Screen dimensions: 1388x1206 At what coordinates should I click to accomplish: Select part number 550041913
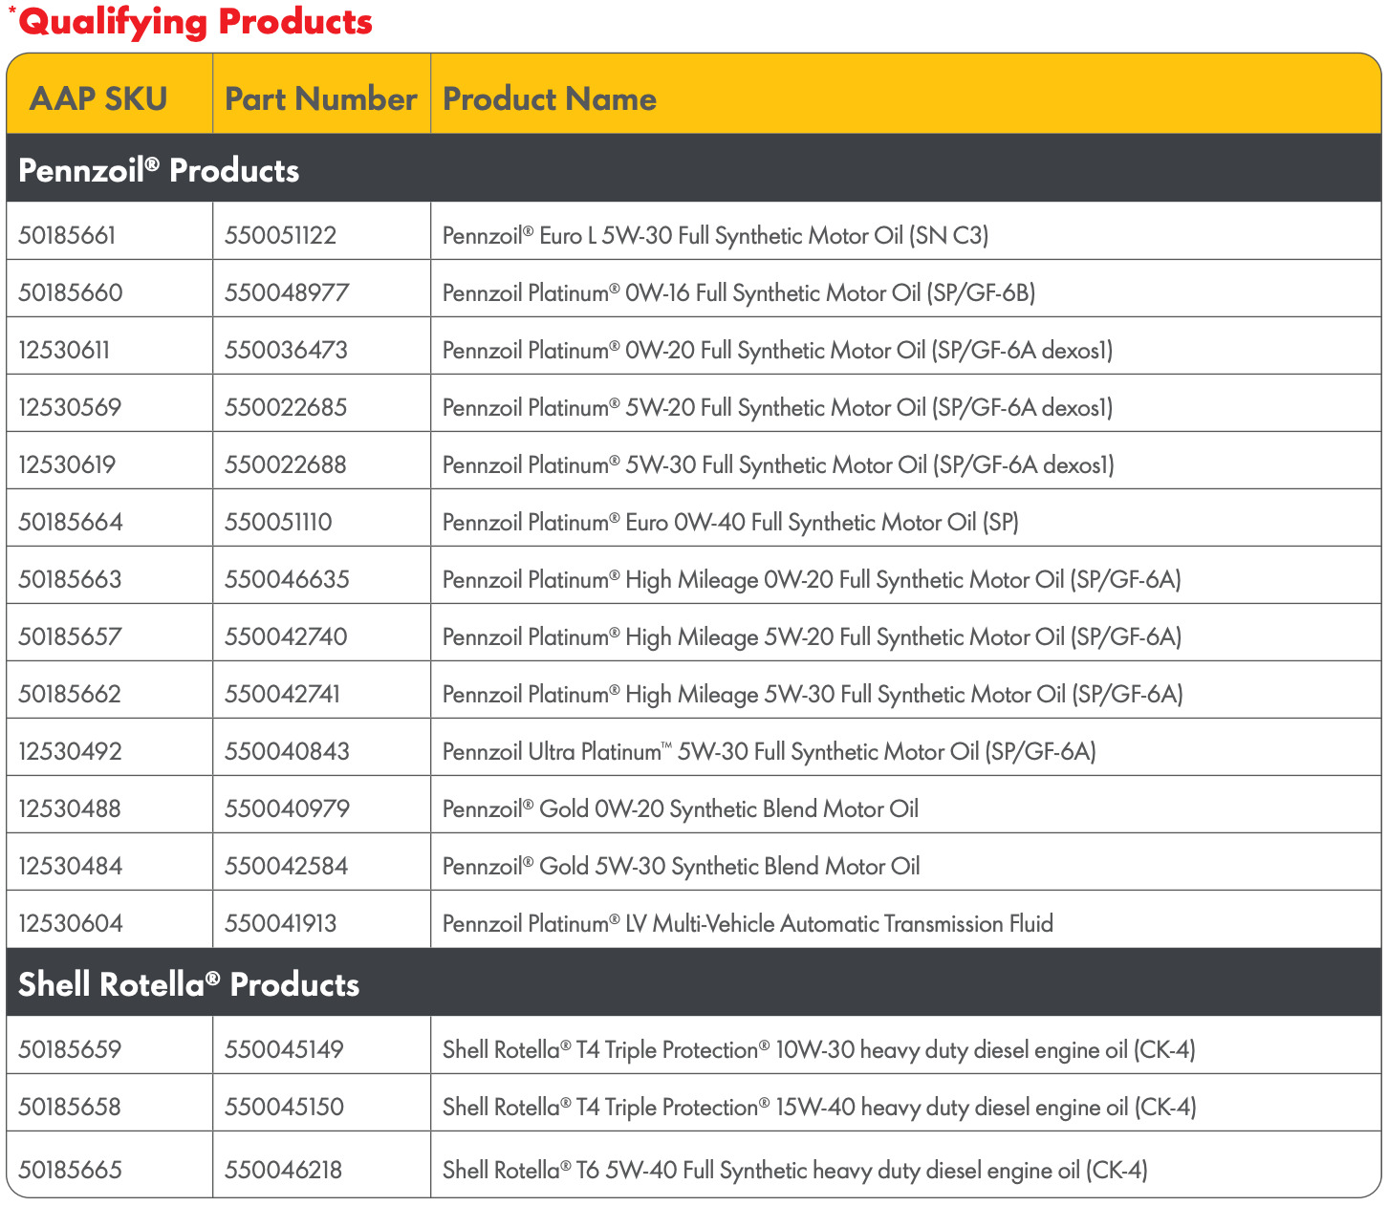(280, 923)
